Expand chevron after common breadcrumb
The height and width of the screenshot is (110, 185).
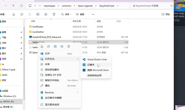coord(74,6)
